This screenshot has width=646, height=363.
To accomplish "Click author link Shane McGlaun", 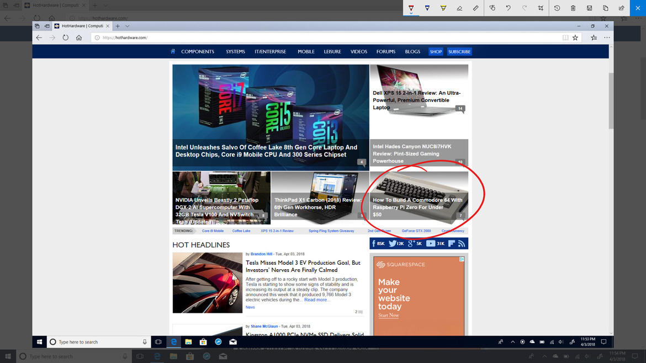I will (264, 327).
